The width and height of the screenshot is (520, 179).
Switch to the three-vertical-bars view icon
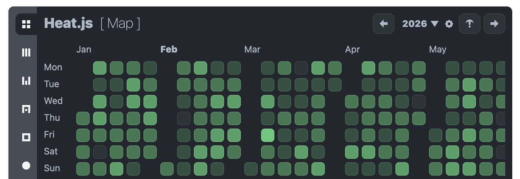[26, 52]
